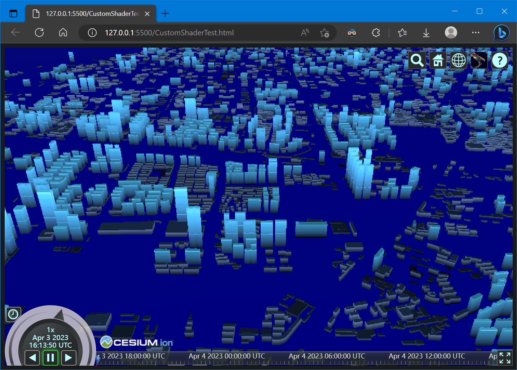Open browser Settings and more menu
517x370 pixels.
point(476,33)
